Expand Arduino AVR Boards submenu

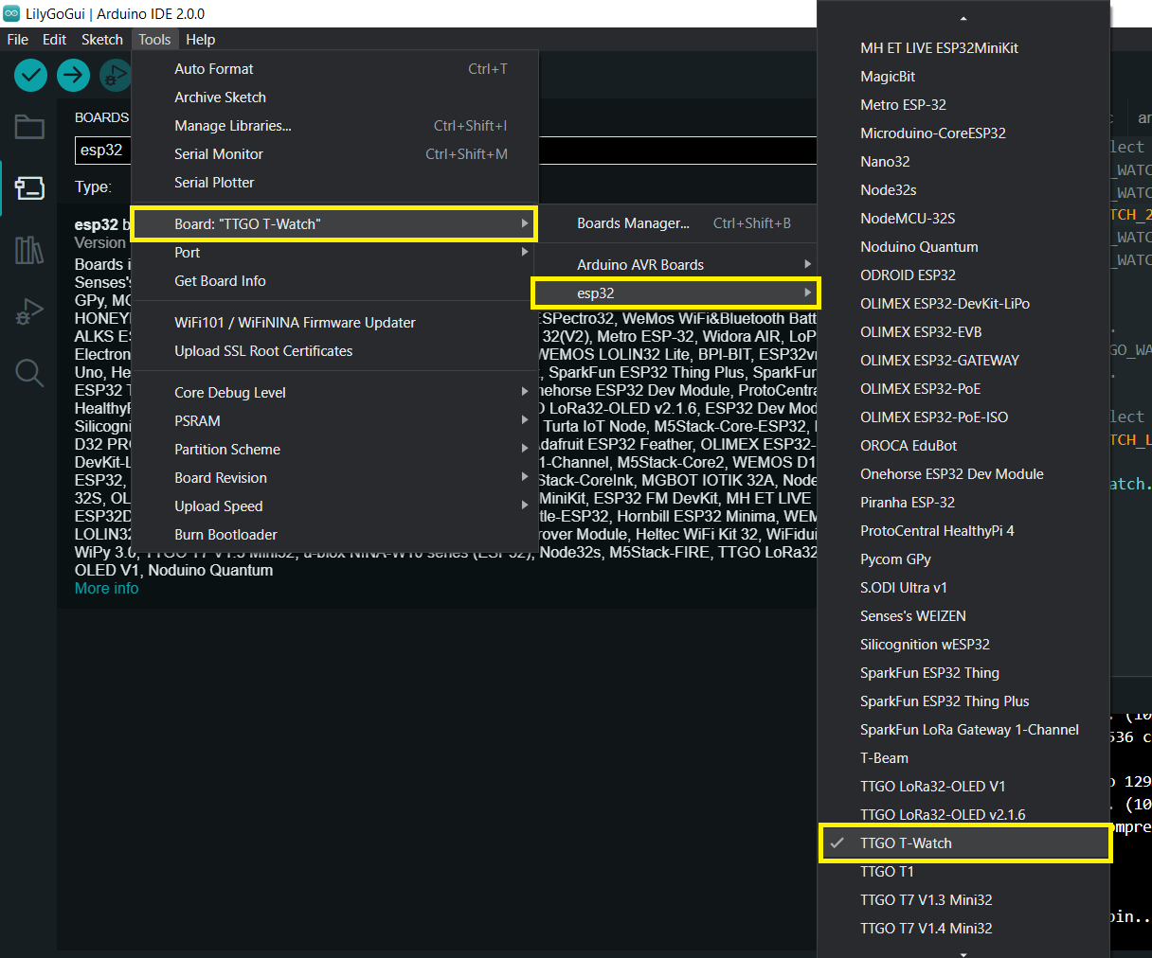pyautogui.click(x=676, y=264)
